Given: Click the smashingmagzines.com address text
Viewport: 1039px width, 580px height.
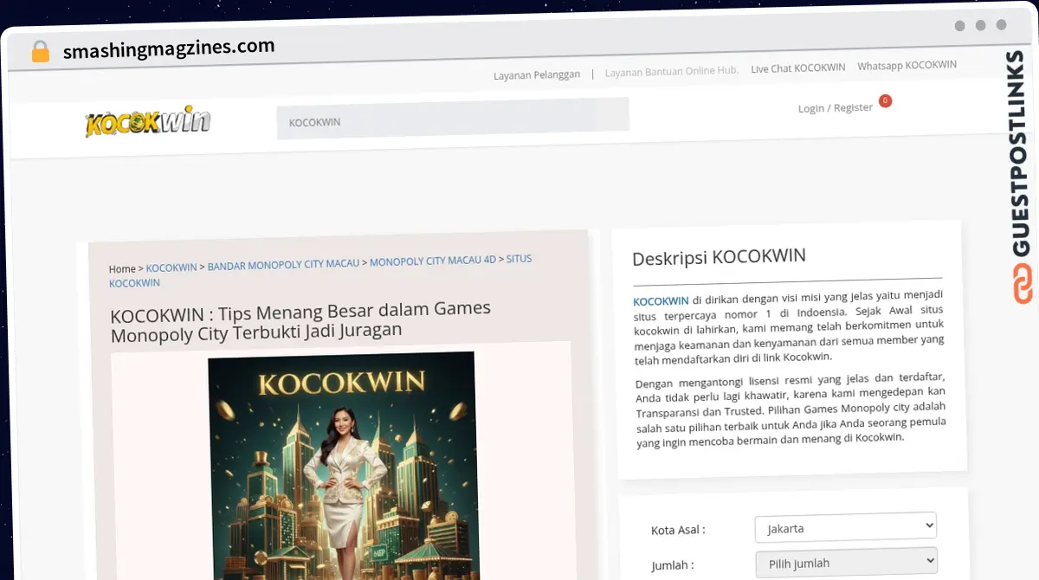Looking at the screenshot, I should click(169, 48).
